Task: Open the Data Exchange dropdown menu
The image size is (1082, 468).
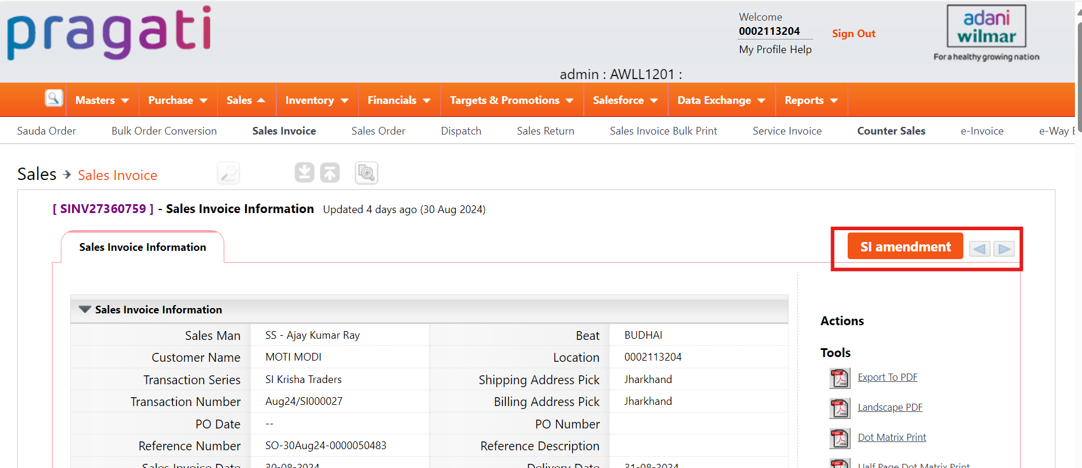Action: (x=721, y=100)
